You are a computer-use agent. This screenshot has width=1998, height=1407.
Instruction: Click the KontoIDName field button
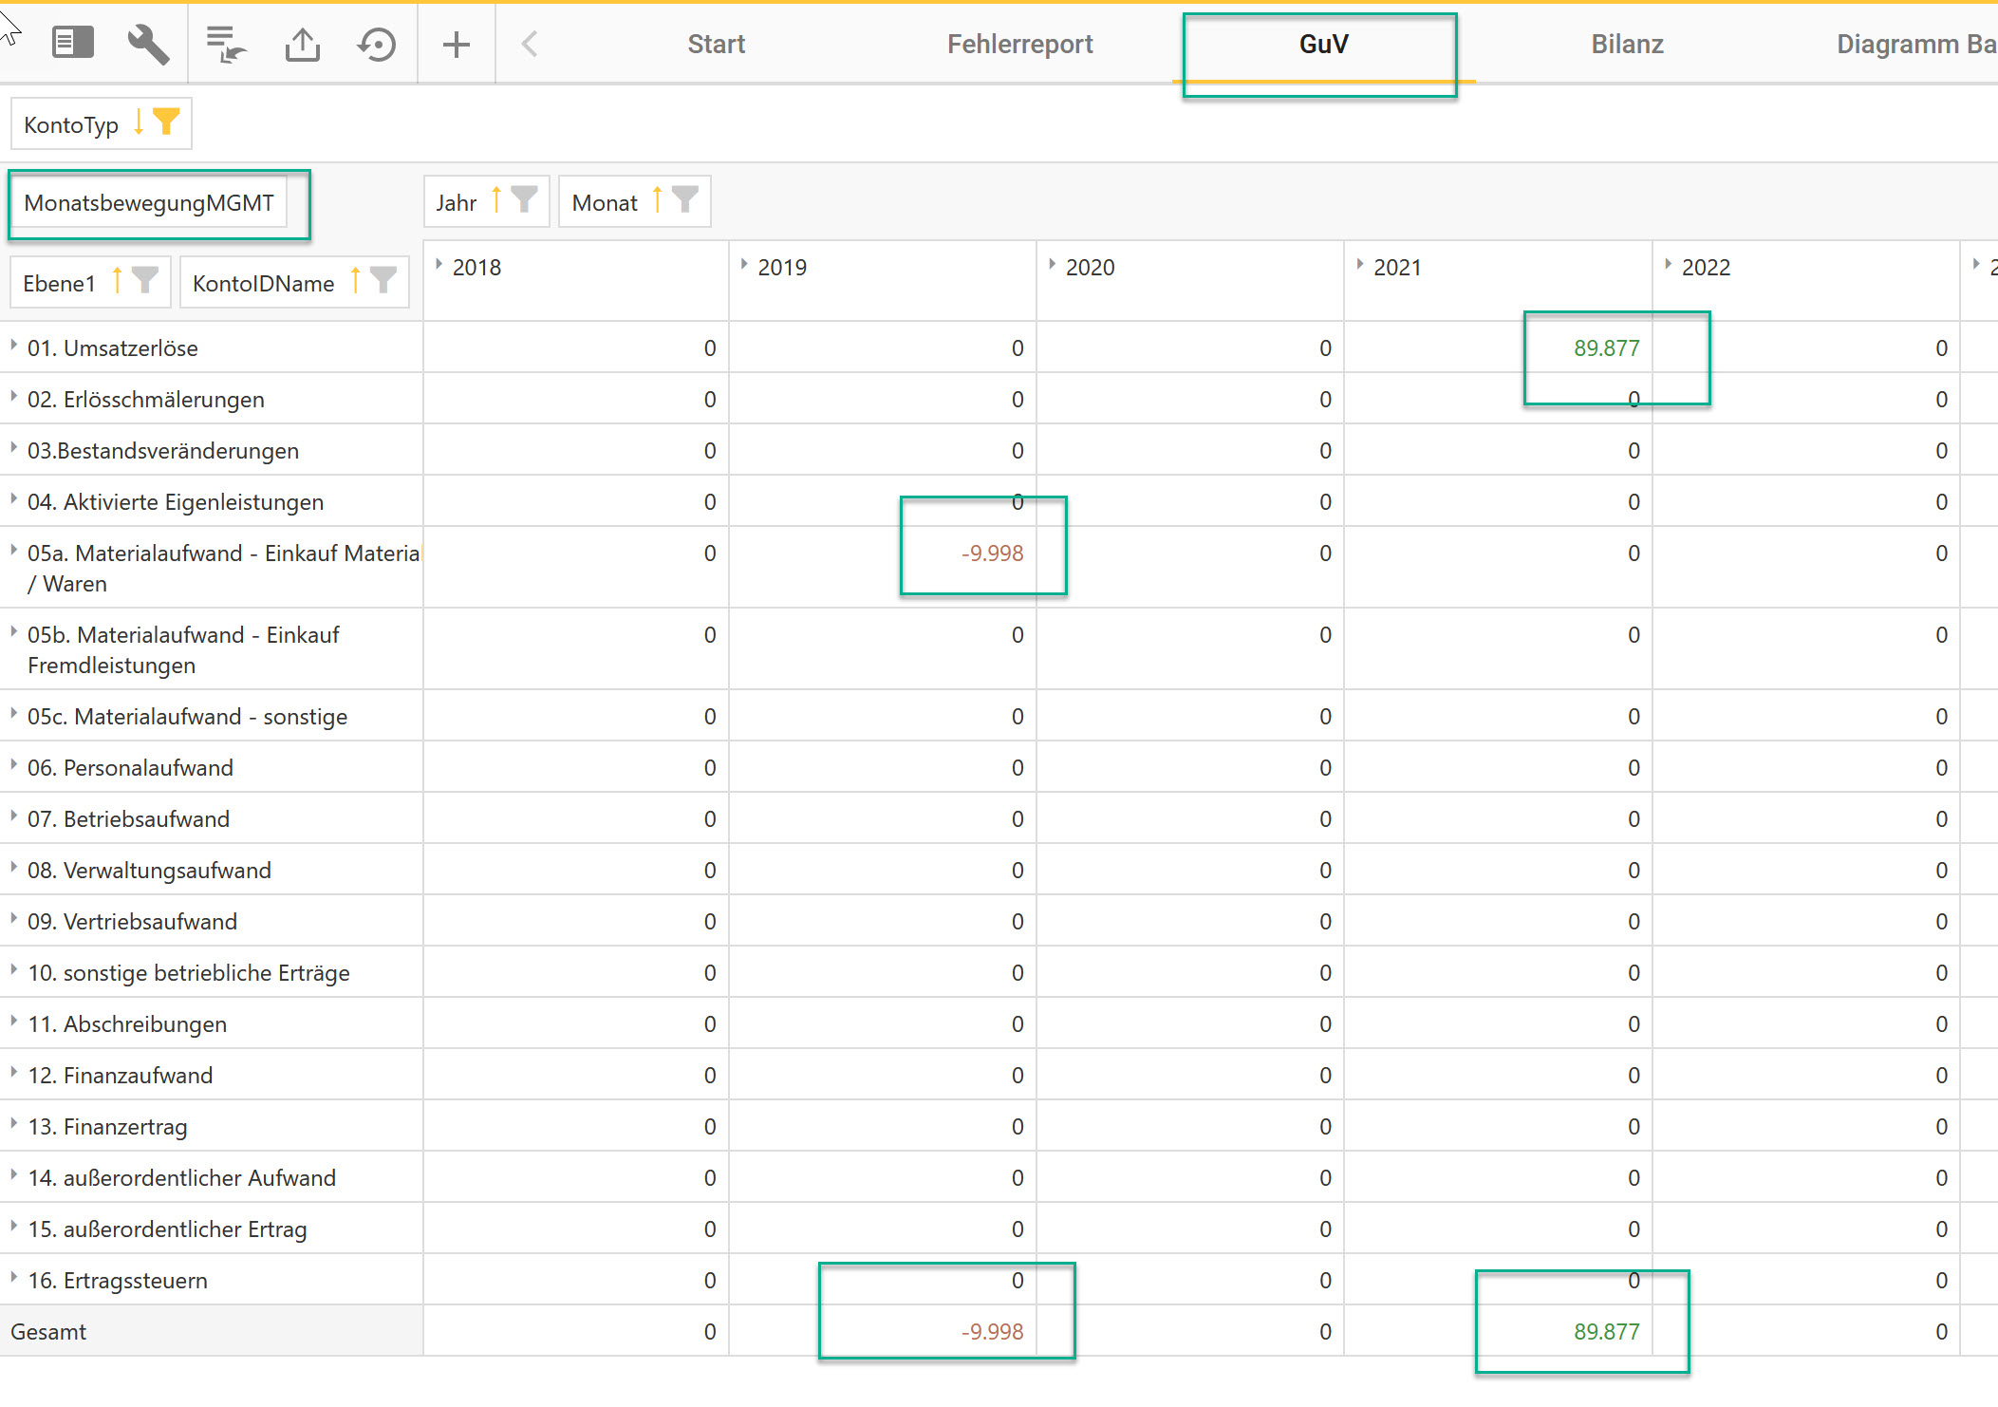tap(263, 284)
